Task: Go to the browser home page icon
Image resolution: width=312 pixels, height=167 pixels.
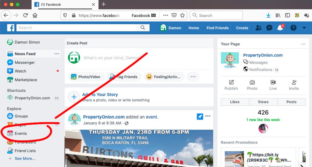Action: [x=35, y=15]
